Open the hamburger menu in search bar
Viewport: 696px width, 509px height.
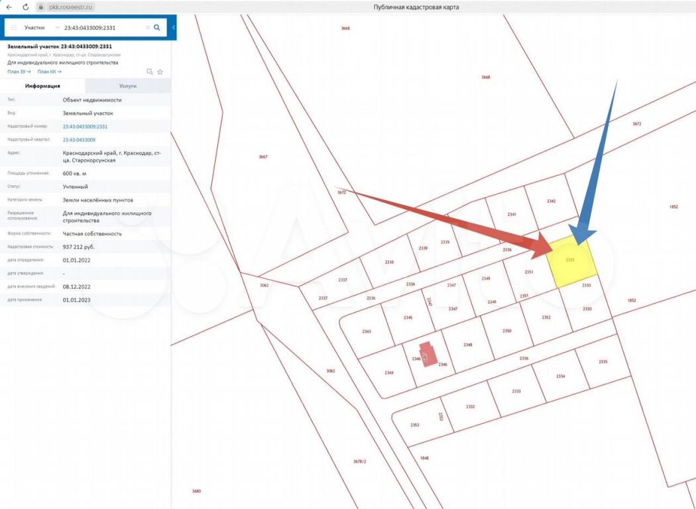(14, 28)
